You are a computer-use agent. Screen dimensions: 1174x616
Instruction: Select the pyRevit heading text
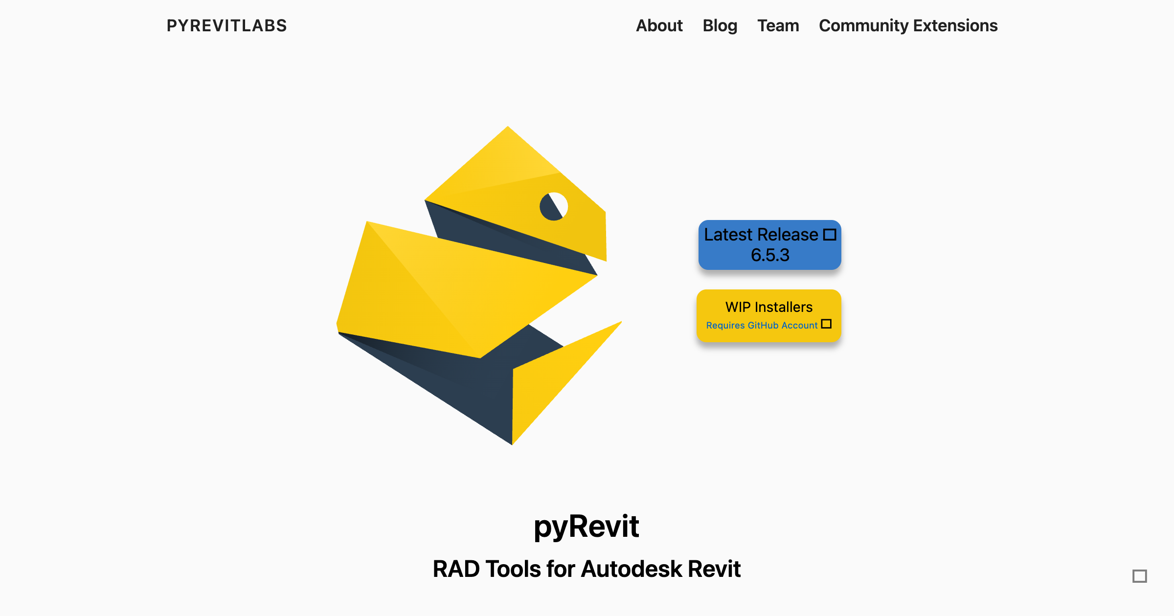(586, 527)
